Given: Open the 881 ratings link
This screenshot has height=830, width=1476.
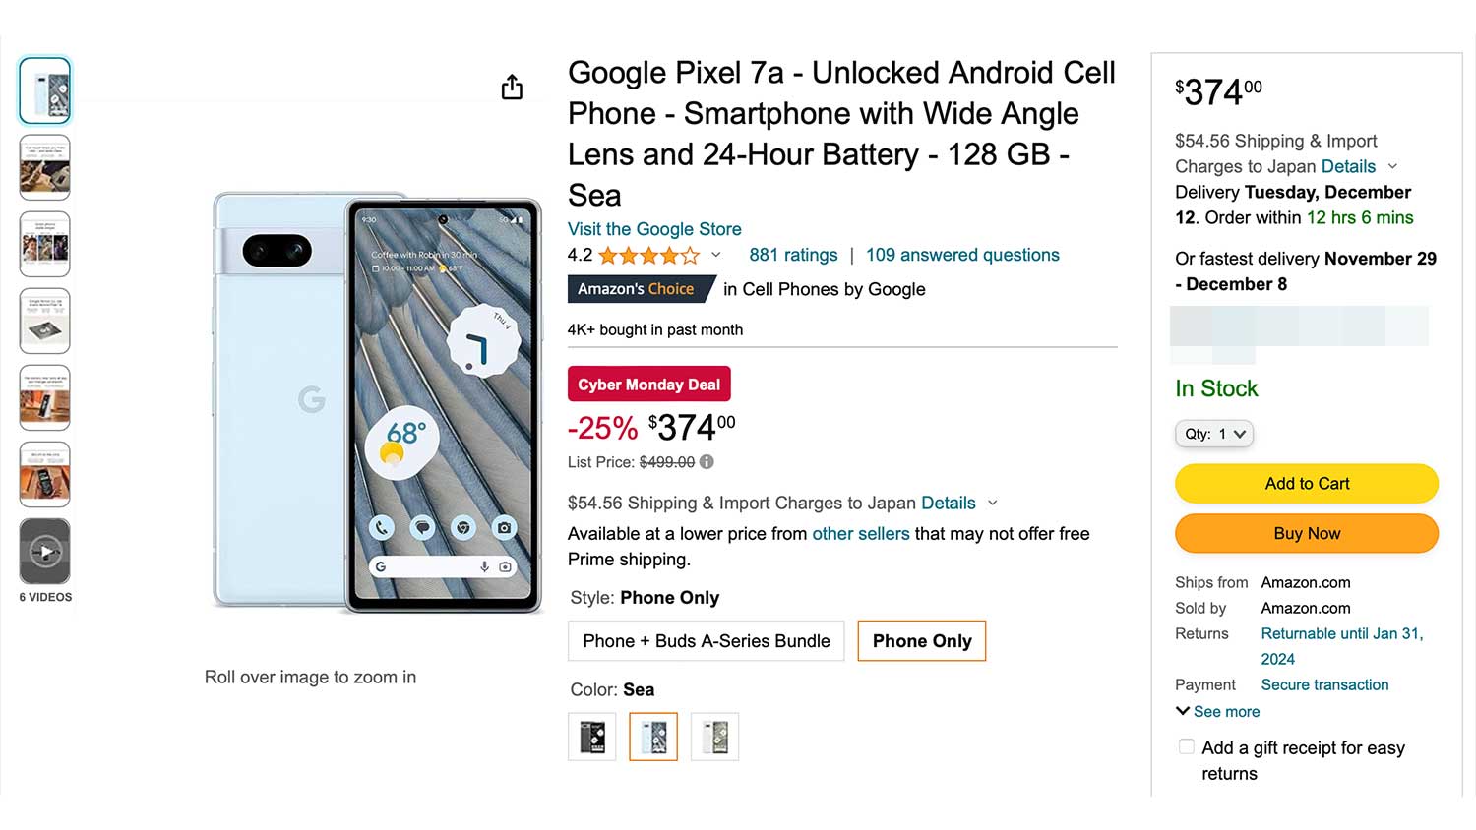Looking at the screenshot, I should tap(793, 255).
